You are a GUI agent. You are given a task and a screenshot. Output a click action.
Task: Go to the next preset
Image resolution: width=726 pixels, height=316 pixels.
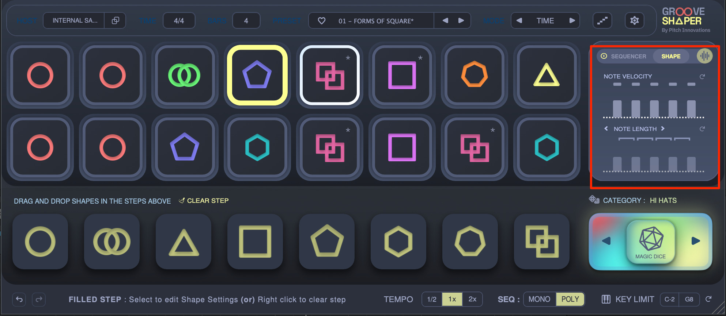461,20
